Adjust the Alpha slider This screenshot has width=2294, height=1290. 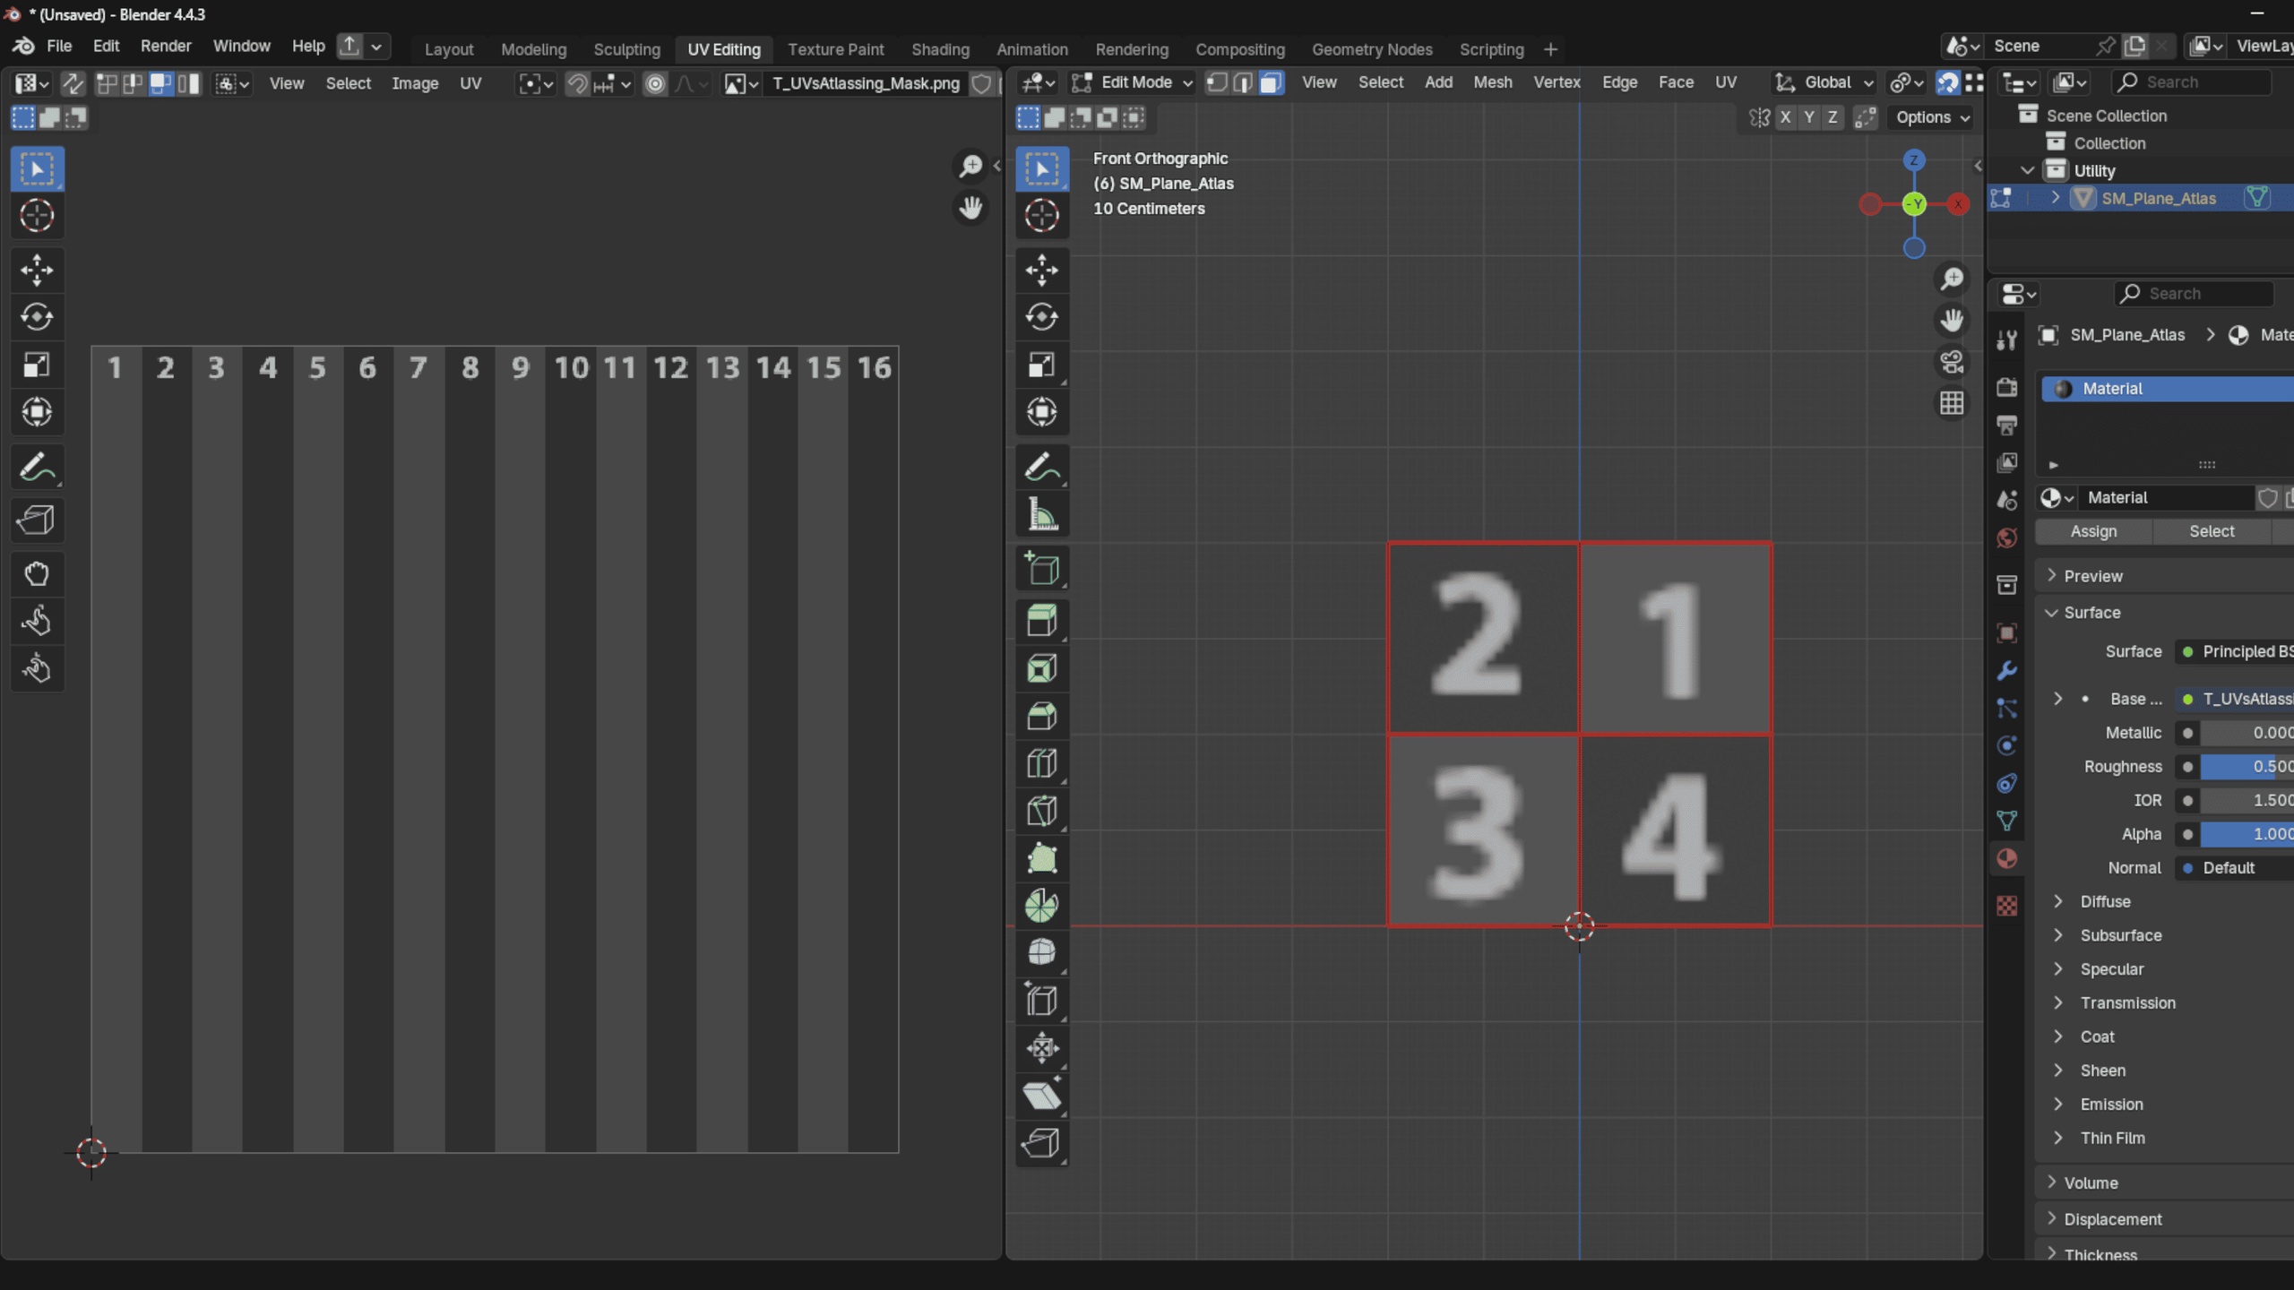pyautogui.click(x=2247, y=834)
